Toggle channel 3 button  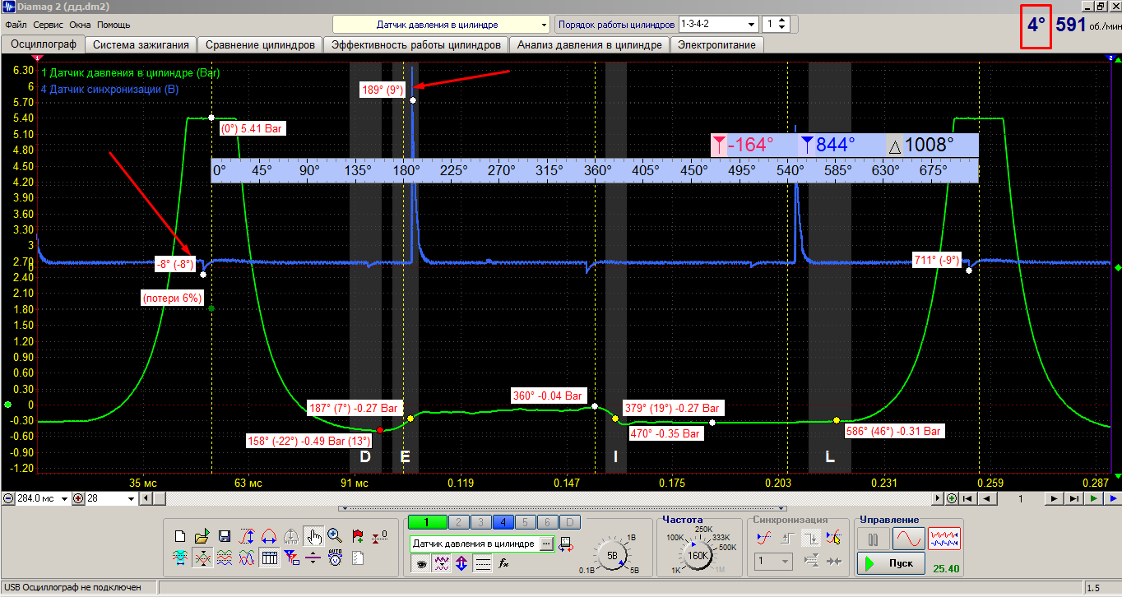[x=481, y=522]
